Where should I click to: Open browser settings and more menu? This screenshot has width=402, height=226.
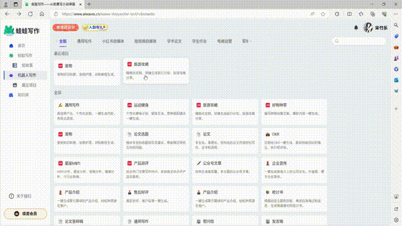click(396, 14)
